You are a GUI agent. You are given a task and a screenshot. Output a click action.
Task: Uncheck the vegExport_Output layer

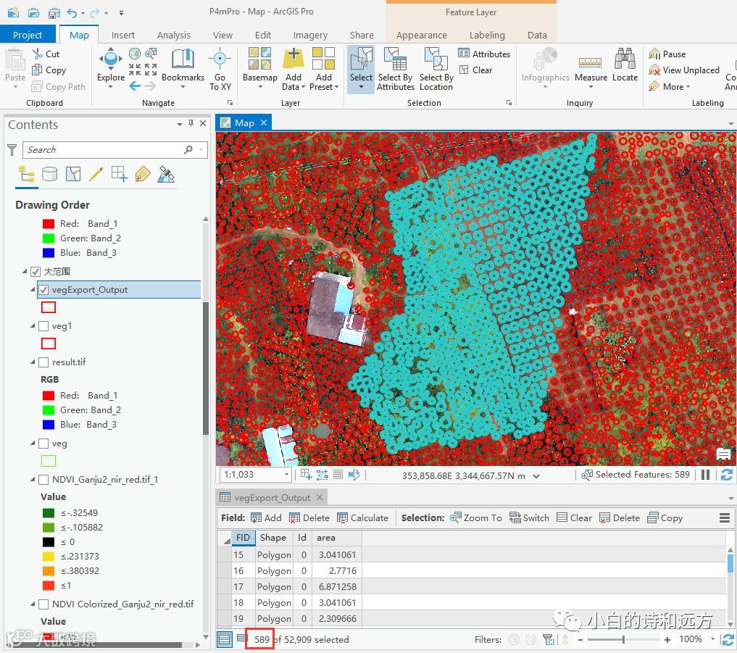(43, 290)
